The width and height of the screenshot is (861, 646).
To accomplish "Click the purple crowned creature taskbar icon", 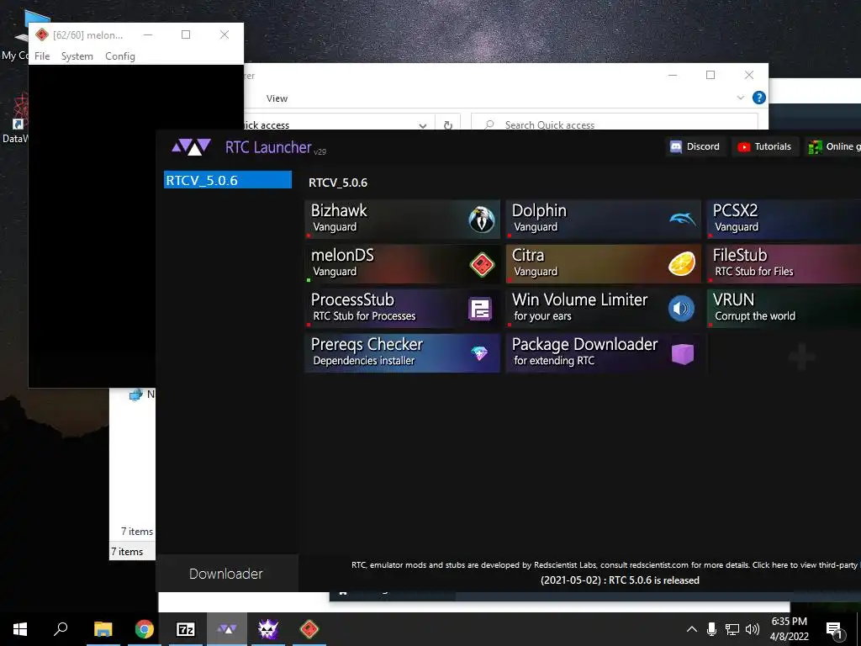I will pos(268,629).
